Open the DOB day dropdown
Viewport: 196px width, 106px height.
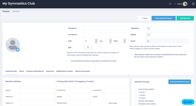pyautogui.click(x=90, y=41)
